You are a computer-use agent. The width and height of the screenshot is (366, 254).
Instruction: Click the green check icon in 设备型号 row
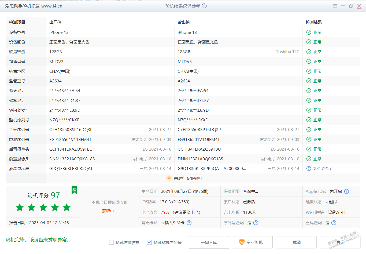coord(309,32)
